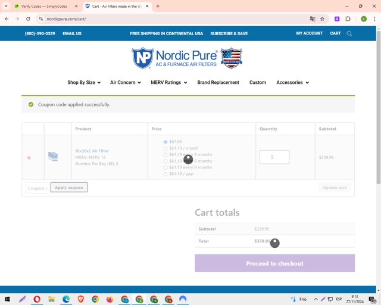Click the quantity field showing 5
The image size is (381, 305).
274,157
